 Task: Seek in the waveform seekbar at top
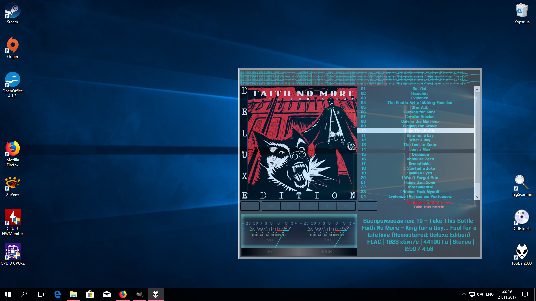(360, 78)
